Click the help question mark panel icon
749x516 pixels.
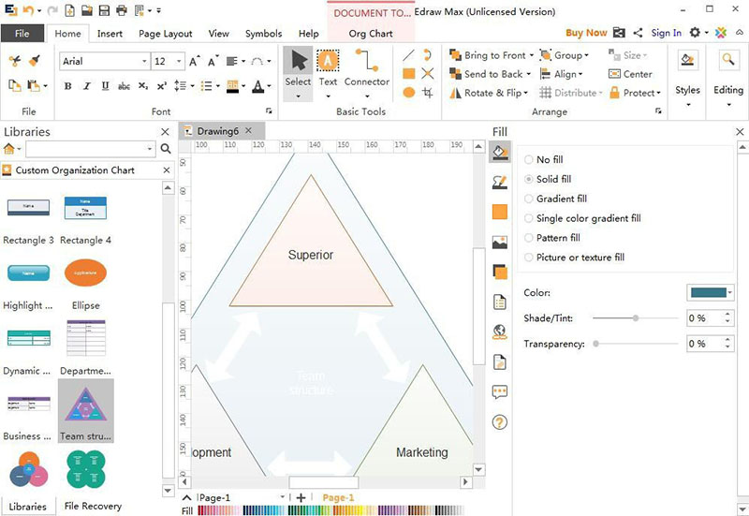(x=499, y=422)
